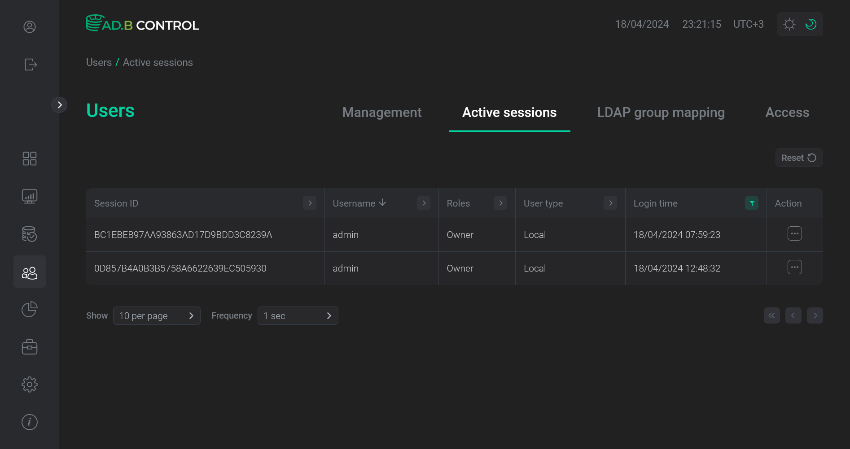This screenshot has height=449, width=850.
Task: Toggle the Login time filter icon
Action: pos(751,203)
